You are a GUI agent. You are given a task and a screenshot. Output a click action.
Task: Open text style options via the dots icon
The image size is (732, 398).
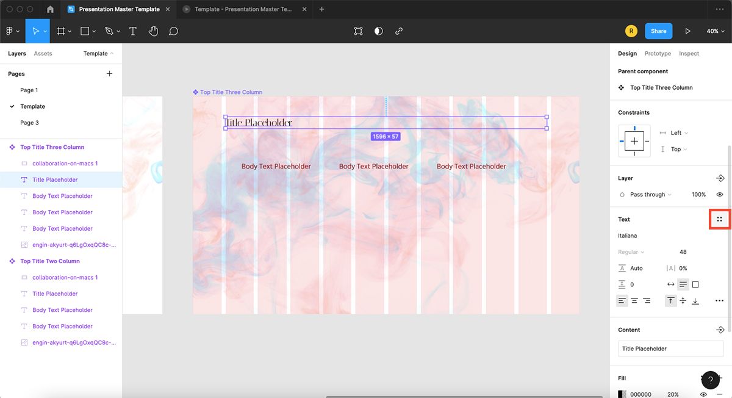pyautogui.click(x=720, y=219)
